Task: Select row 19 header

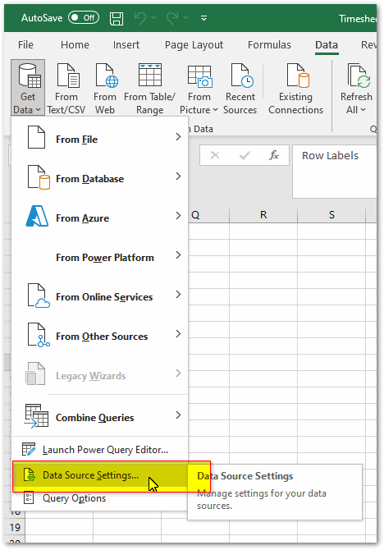Action: click(x=15, y=527)
